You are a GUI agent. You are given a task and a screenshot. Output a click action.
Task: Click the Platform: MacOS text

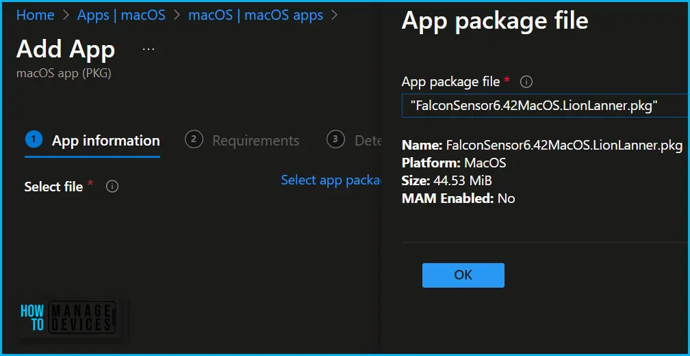tap(454, 163)
